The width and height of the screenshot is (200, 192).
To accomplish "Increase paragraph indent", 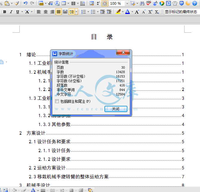I will click(109, 12).
